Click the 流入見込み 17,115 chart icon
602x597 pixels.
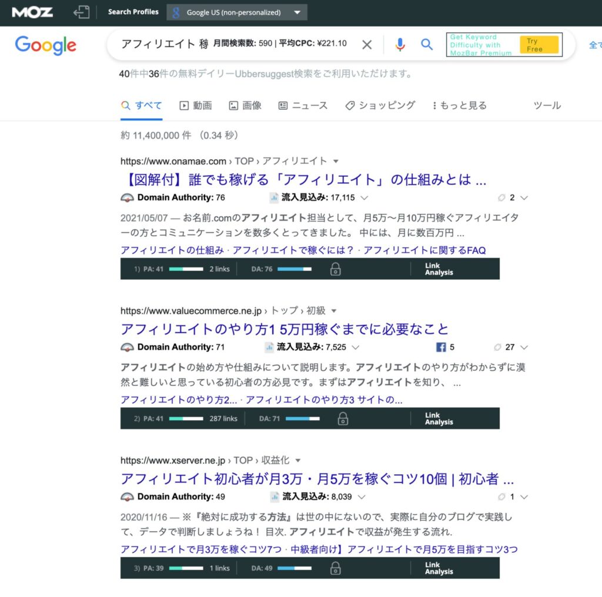(274, 197)
